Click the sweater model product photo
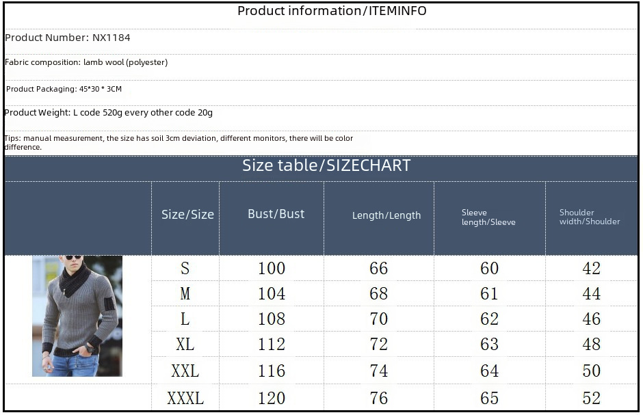 coord(77,316)
